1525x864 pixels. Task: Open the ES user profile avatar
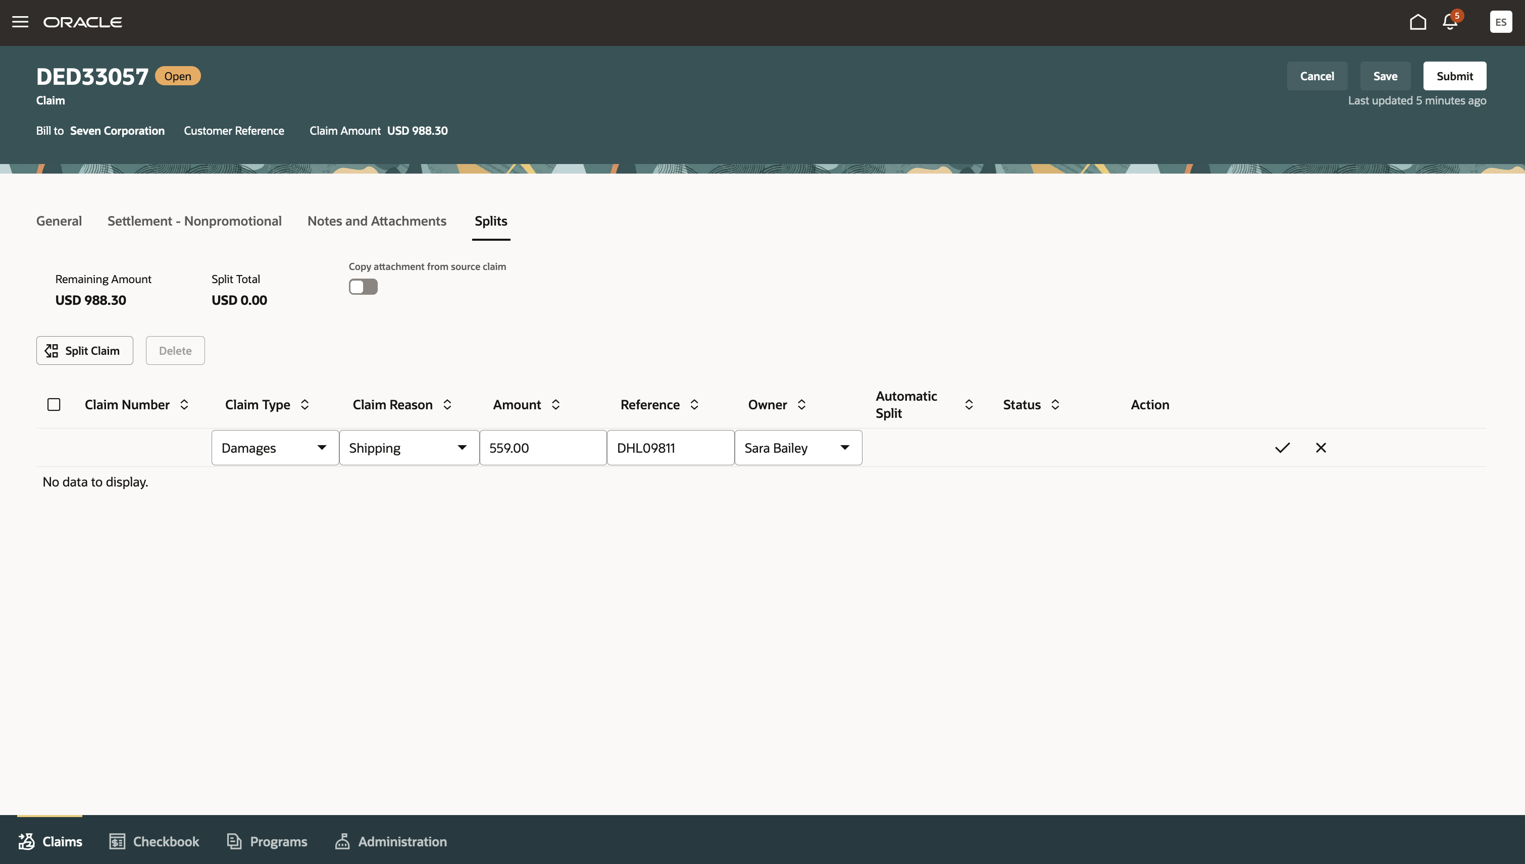1500,22
